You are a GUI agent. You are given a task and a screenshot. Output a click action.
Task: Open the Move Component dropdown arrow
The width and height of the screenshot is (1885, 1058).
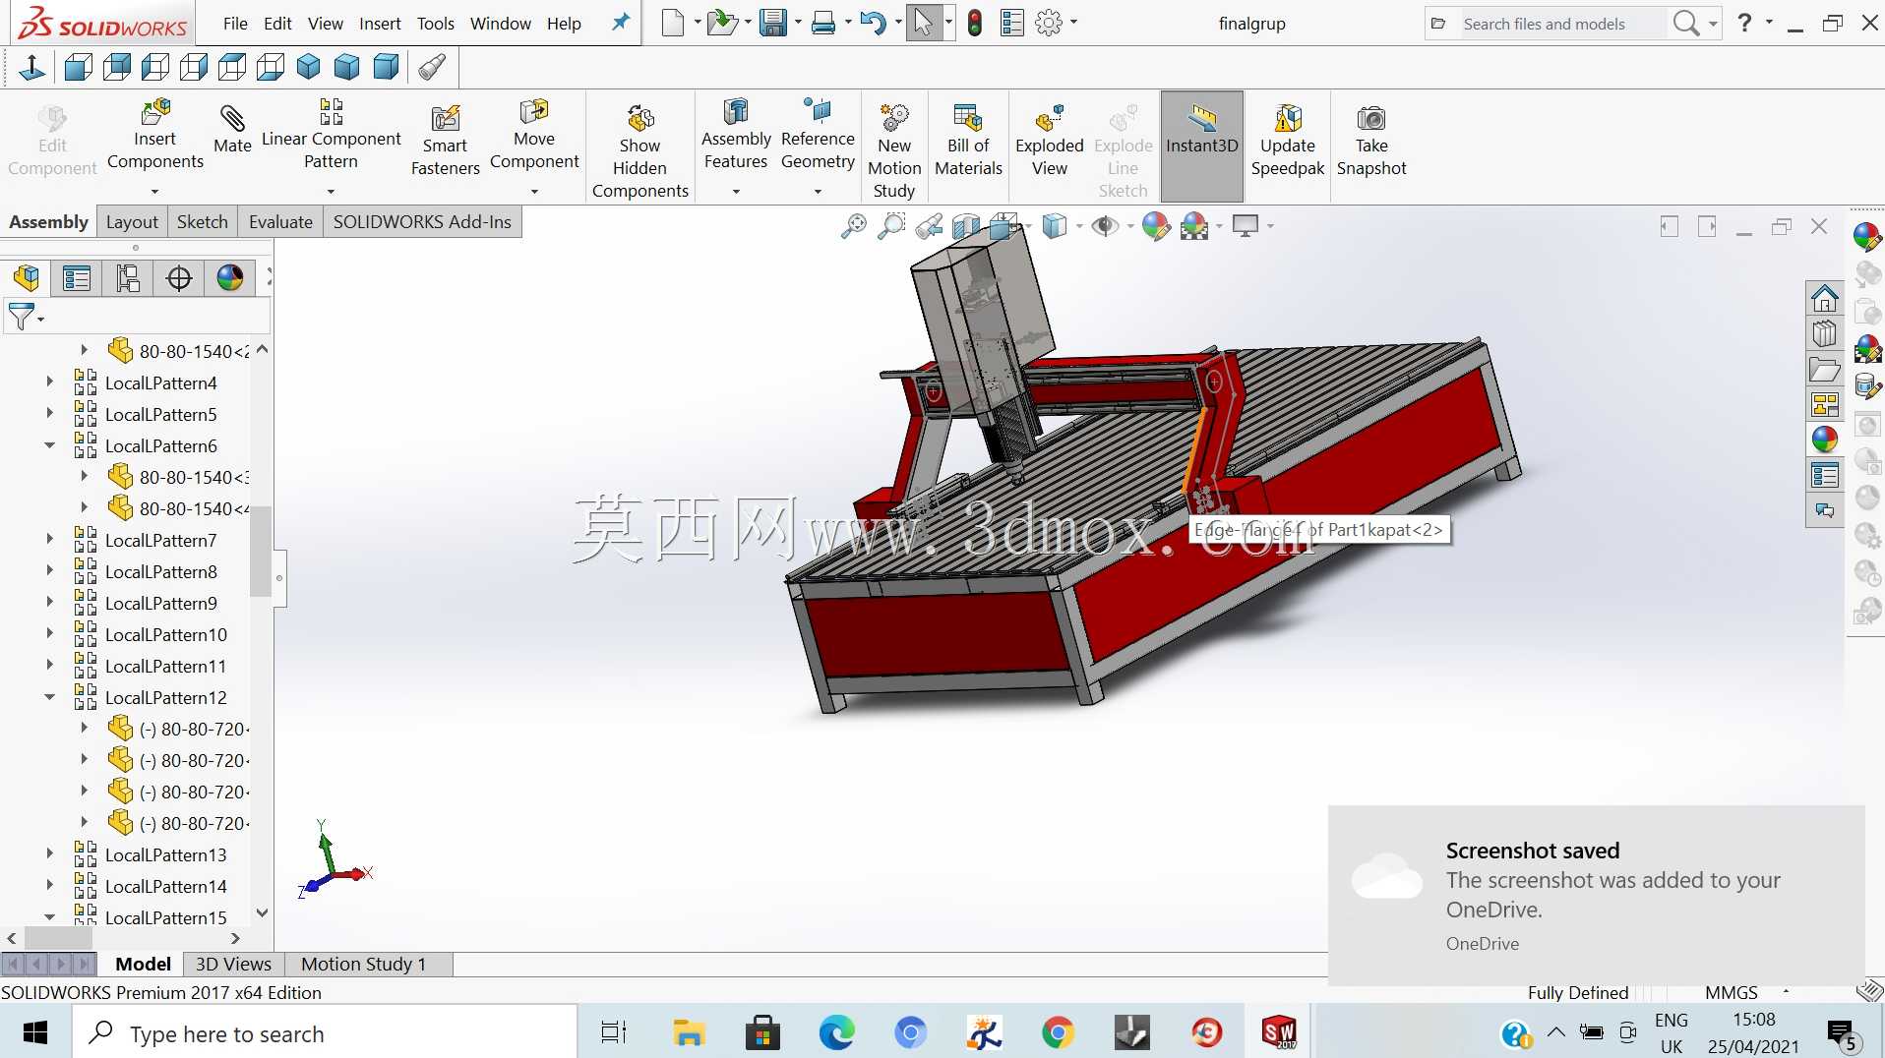pos(534,192)
